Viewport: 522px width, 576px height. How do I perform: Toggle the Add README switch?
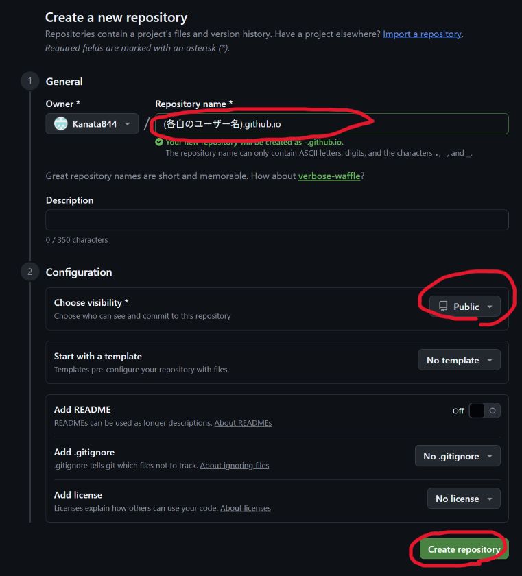485,411
